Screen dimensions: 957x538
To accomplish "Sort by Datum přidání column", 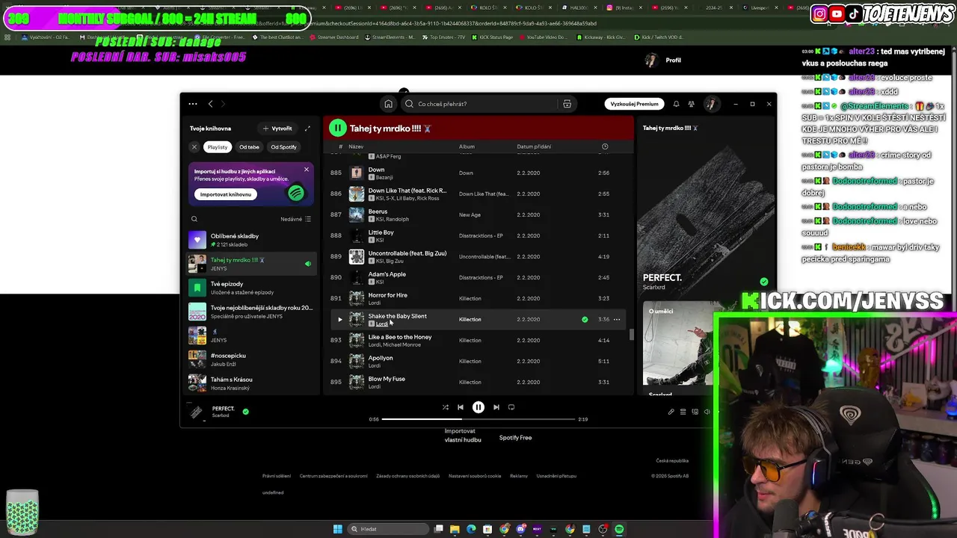I will pos(534,146).
